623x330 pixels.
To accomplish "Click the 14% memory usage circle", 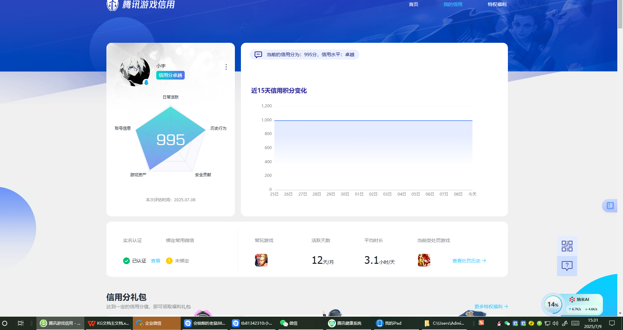I will [553, 305].
